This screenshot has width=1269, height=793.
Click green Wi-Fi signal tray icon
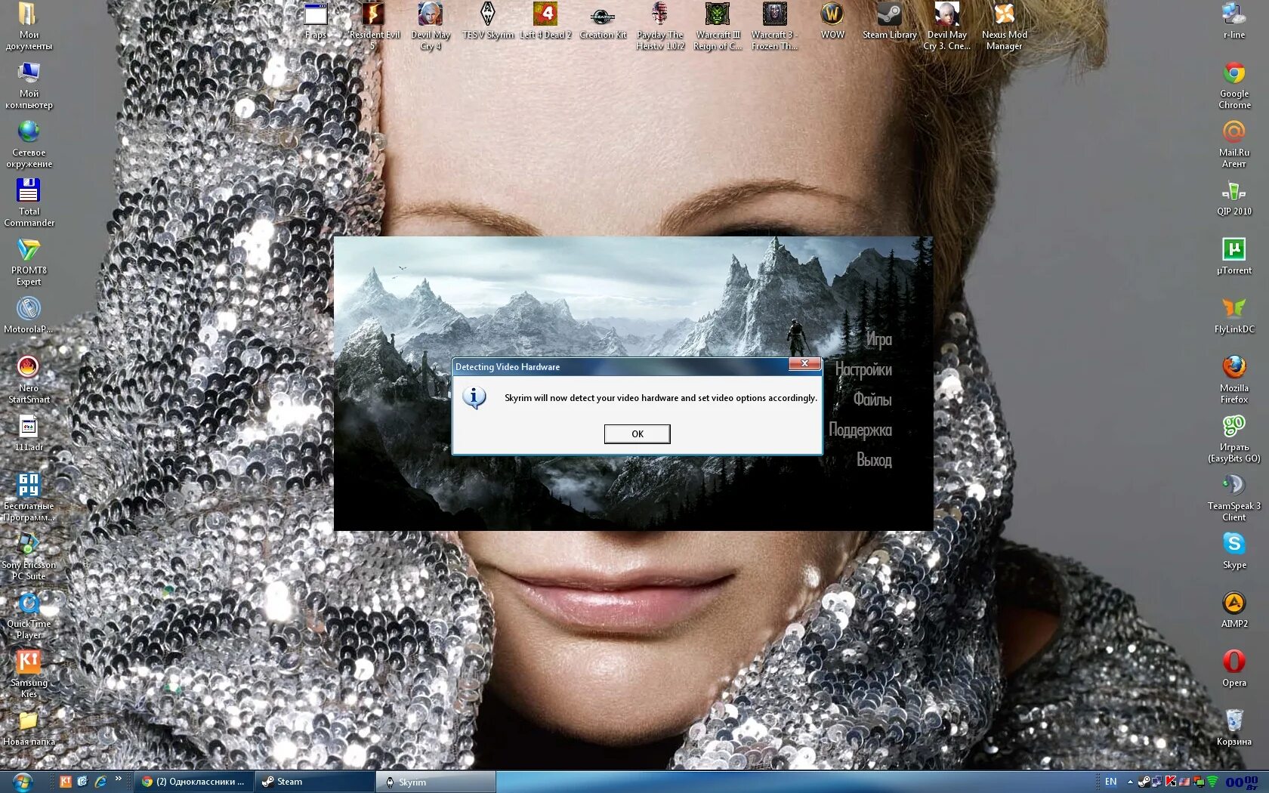pyautogui.click(x=1212, y=782)
